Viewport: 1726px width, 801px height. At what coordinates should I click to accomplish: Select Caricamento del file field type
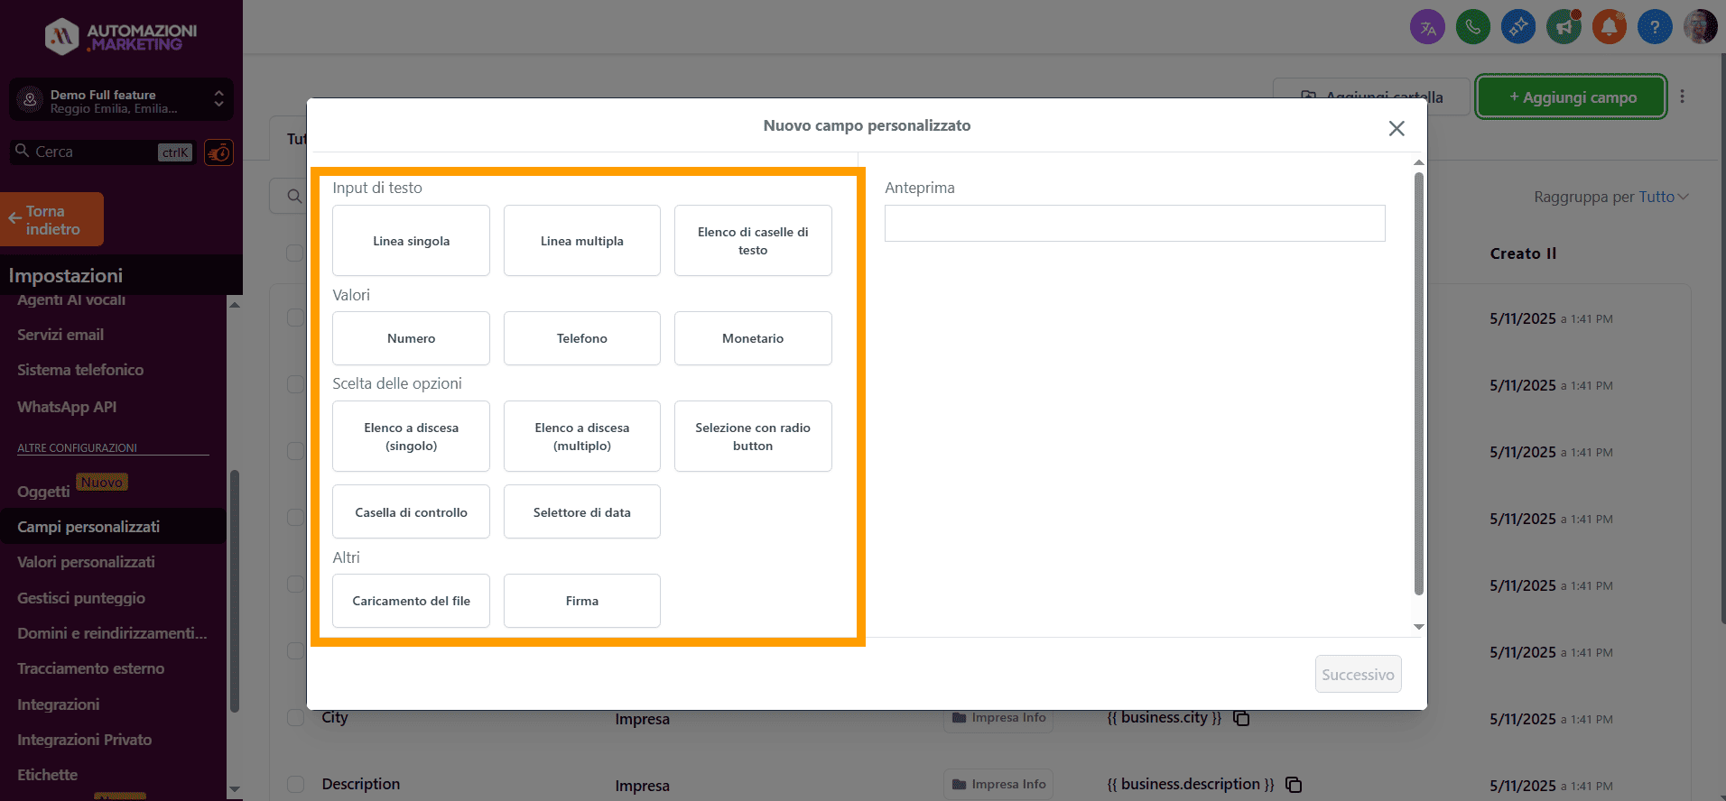coord(411,601)
